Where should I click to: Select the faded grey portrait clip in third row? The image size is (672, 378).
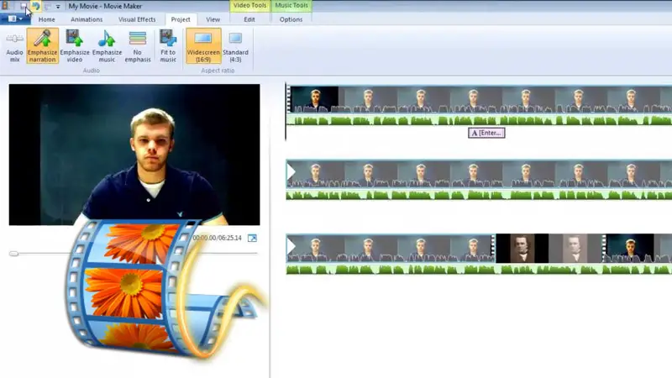click(x=575, y=248)
